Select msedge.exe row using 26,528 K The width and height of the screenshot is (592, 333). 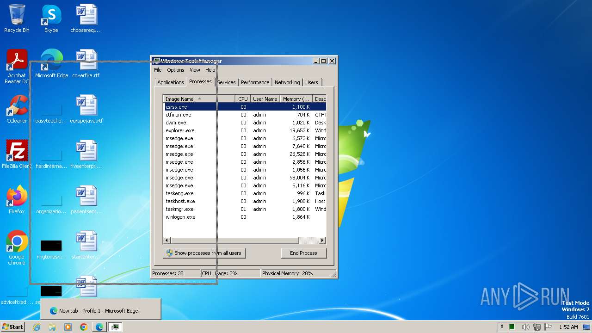point(245,154)
